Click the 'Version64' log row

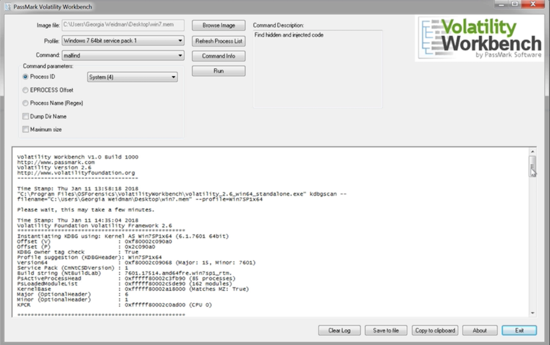pyautogui.click(x=136, y=263)
